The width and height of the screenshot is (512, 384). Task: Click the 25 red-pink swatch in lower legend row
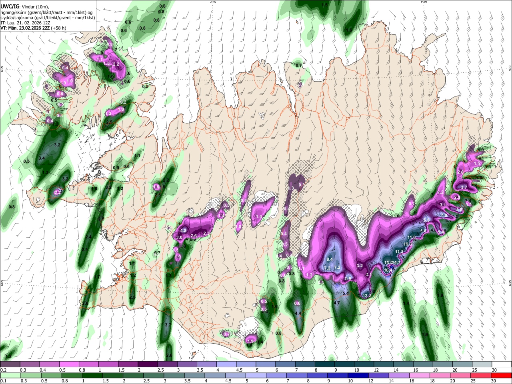pos(480,375)
